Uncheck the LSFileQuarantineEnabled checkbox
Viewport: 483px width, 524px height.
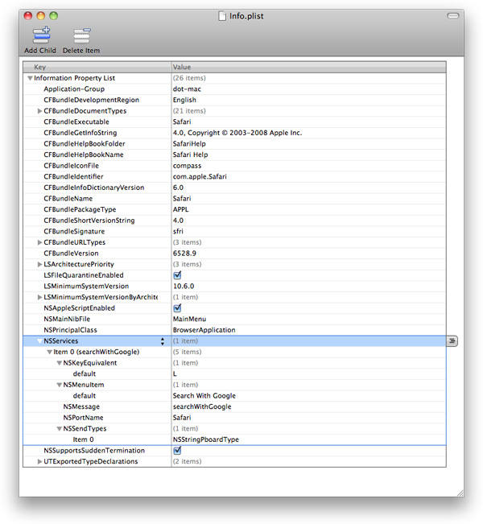(x=177, y=275)
